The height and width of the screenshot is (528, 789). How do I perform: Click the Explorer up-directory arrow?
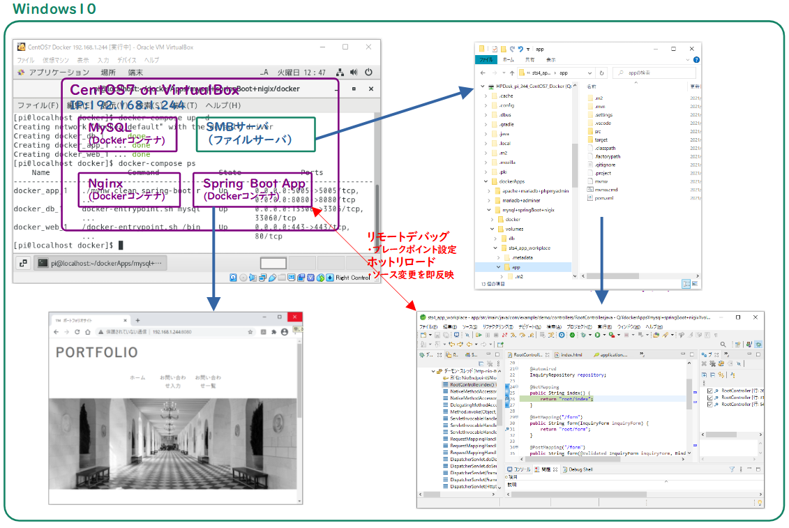(513, 73)
